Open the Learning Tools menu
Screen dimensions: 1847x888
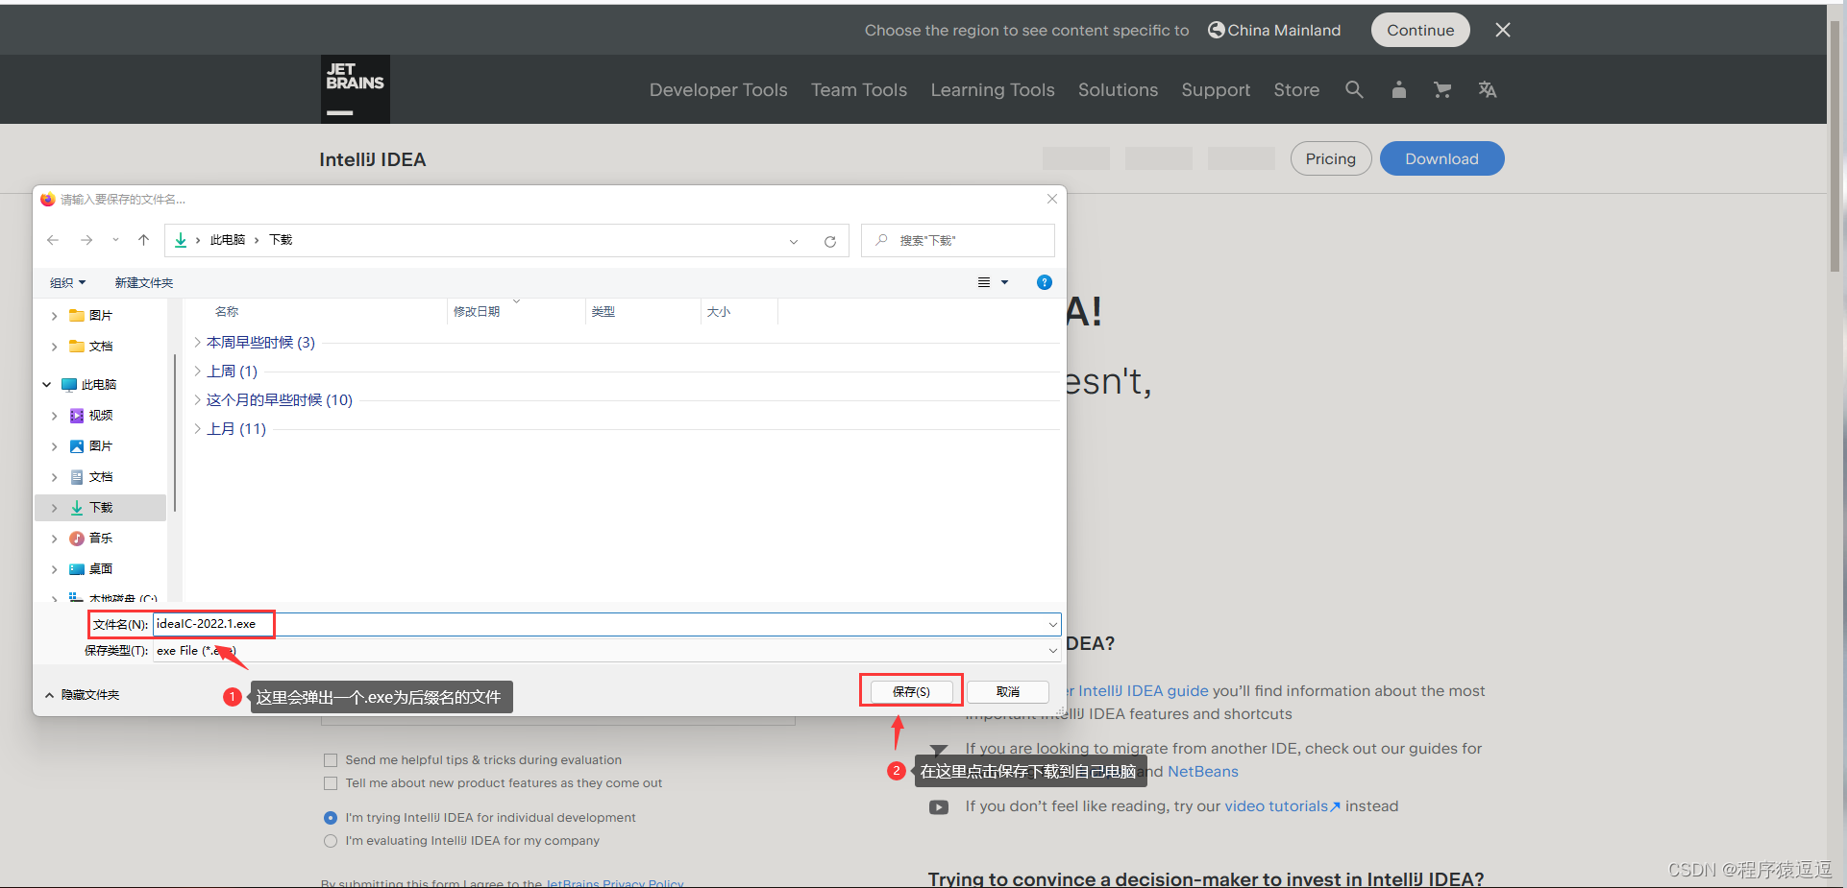coord(993,89)
